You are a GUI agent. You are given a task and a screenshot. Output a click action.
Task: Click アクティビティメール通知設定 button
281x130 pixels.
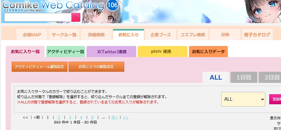40,67
